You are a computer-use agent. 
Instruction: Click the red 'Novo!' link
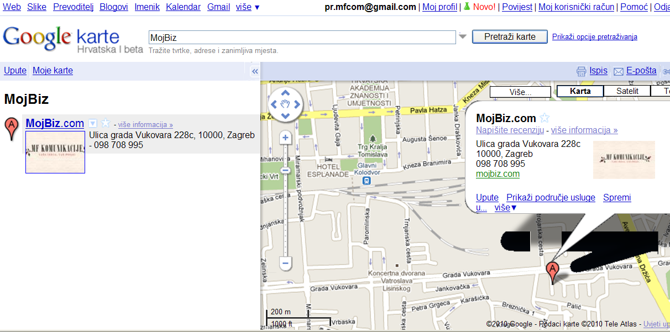[485, 7]
